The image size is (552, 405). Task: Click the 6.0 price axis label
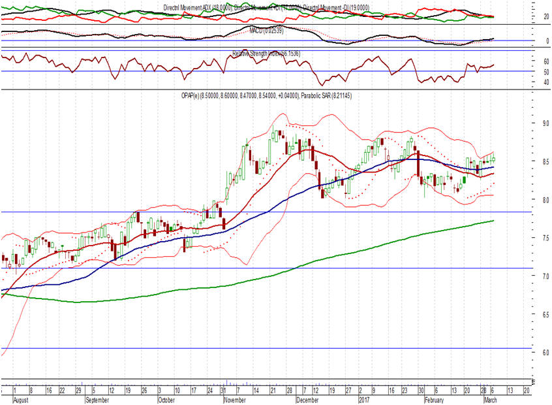[545, 353]
